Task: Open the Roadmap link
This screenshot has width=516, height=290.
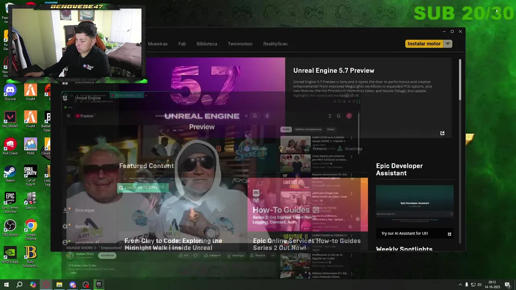Action: [350, 149]
